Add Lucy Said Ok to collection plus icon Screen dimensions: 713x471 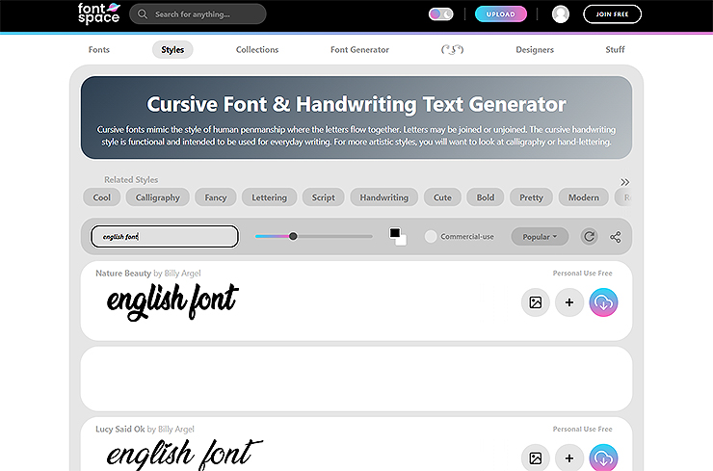coord(569,458)
